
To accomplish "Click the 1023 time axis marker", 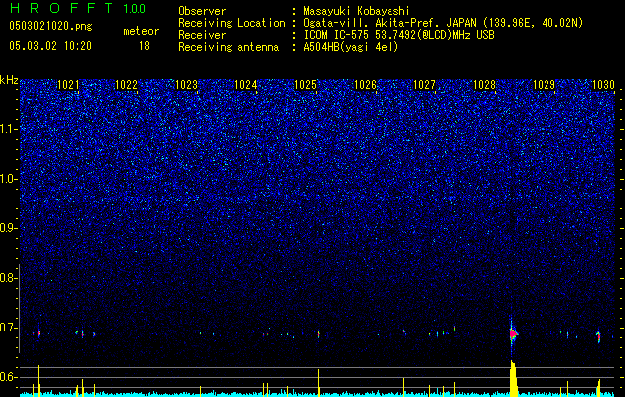I will coord(186,85).
